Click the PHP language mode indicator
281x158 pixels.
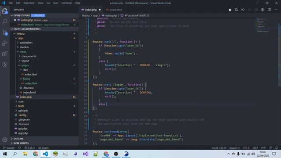[x=263, y=148]
